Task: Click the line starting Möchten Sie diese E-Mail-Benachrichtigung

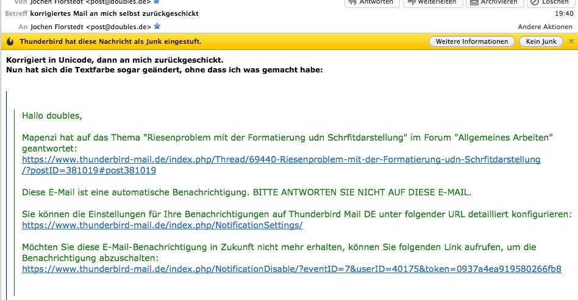Action: [x=279, y=247]
